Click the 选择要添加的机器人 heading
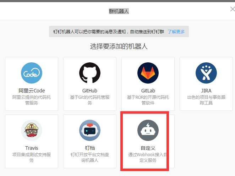Image resolution: width=235 pixels, height=176 pixels. pyautogui.click(x=119, y=46)
